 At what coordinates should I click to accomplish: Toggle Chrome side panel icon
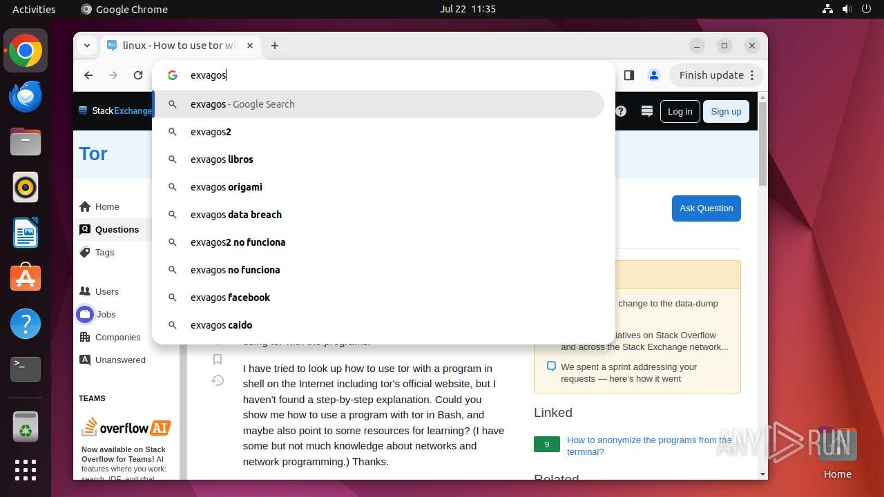coord(628,75)
